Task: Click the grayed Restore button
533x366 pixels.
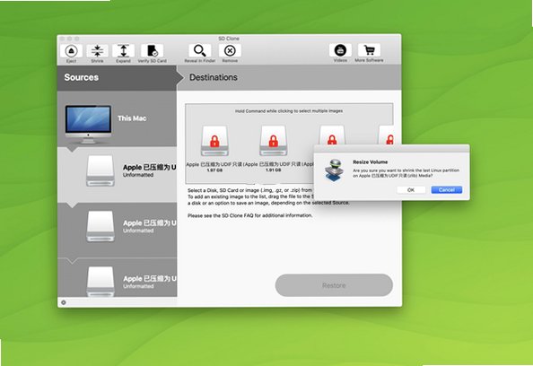Action: (x=334, y=285)
